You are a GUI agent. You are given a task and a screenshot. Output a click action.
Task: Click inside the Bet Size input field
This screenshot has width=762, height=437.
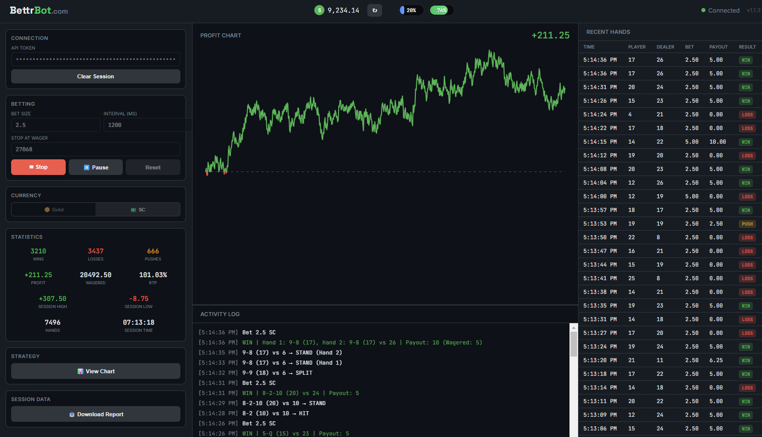coord(56,124)
